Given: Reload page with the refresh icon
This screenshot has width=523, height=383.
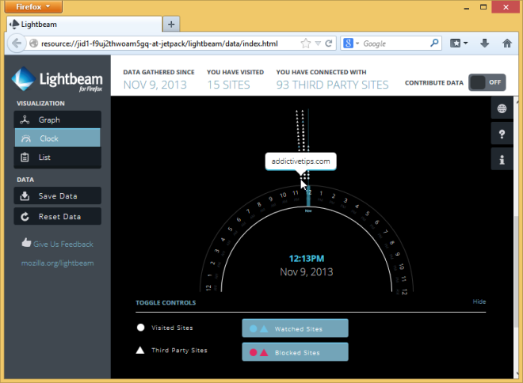Looking at the screenshot, I should point(329,43).
